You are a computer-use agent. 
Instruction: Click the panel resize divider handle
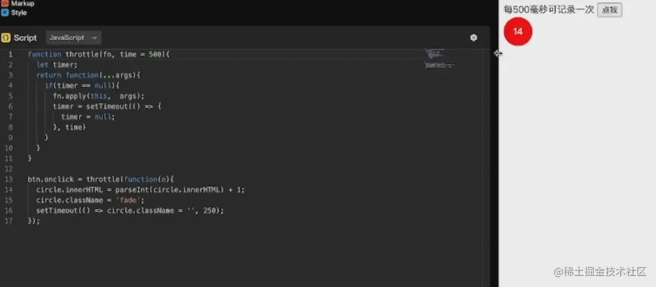(498, 53)
